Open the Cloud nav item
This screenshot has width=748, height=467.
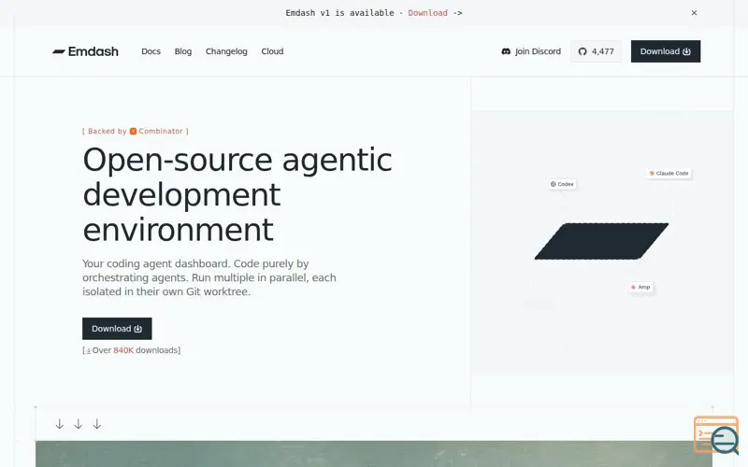click(272, 51)
